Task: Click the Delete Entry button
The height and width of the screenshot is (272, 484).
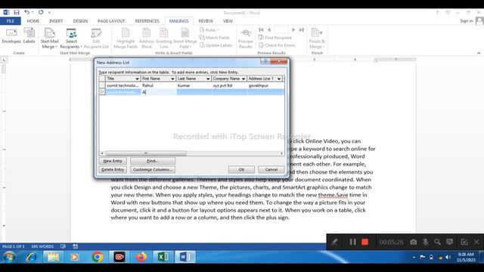Action: point(113,169)
